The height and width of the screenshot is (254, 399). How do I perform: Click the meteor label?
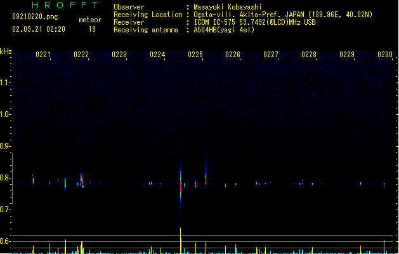click(90, 20)
